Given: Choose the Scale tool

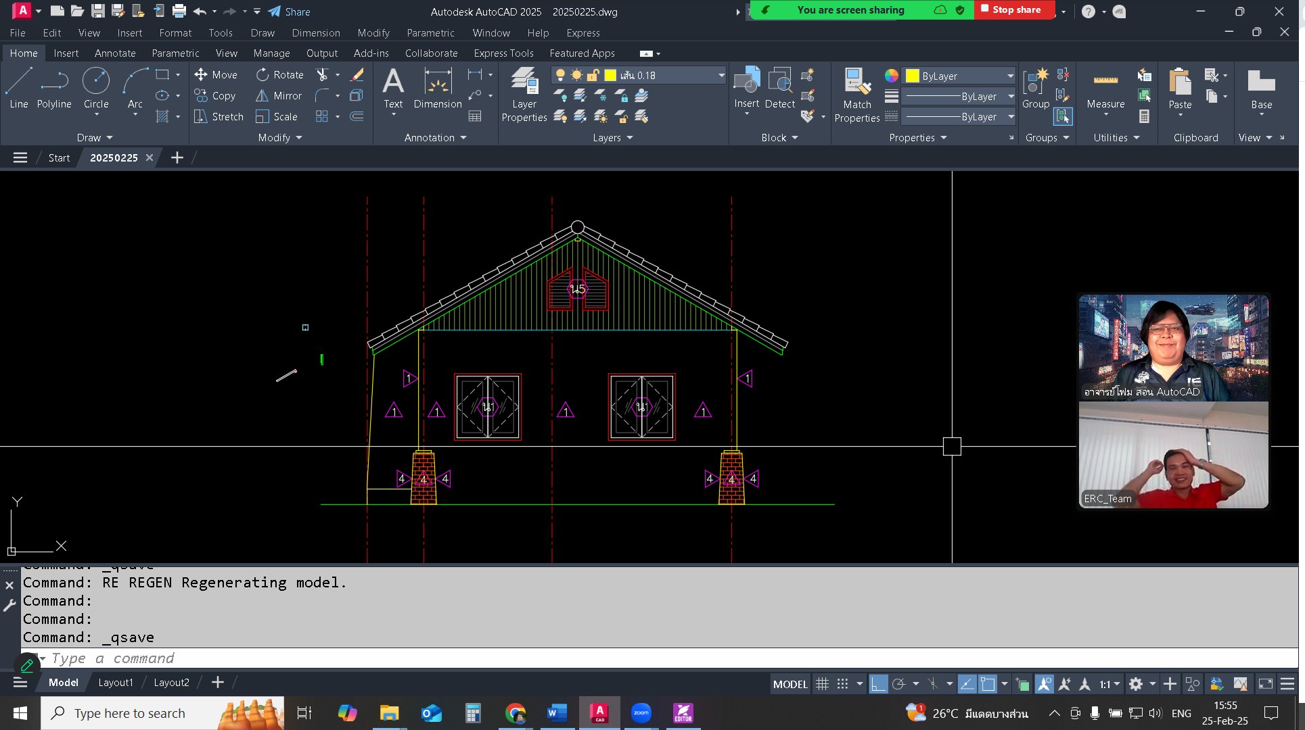Looking at the screenshot, I should 277,117.
